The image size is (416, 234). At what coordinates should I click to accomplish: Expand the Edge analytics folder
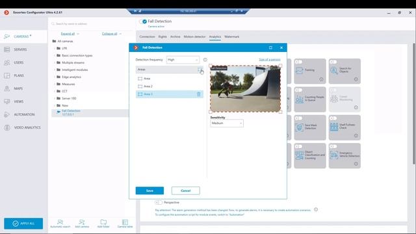click(x=55, y=77)
